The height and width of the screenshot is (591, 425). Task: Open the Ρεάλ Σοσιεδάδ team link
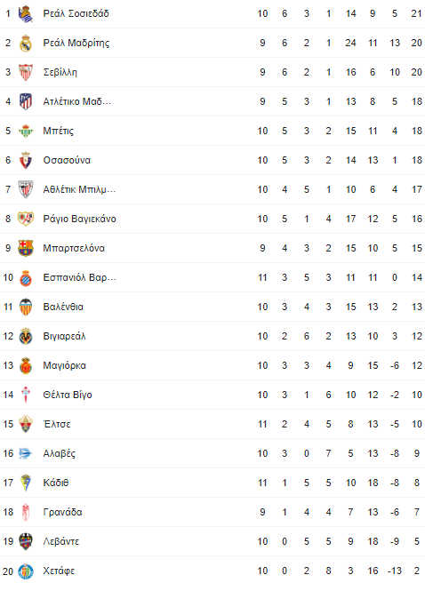[x=76, y=13]
